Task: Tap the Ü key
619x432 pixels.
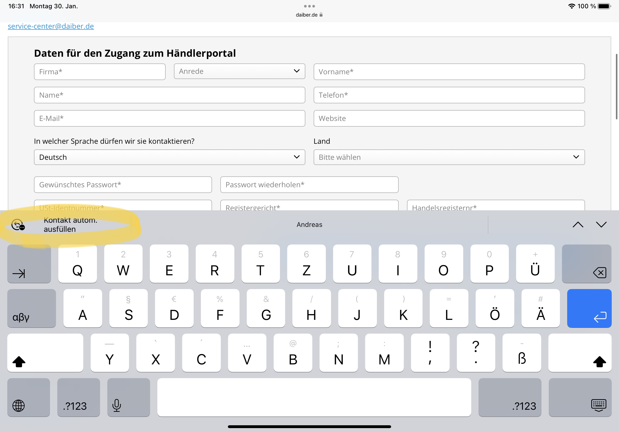Action: click(535, 264)
